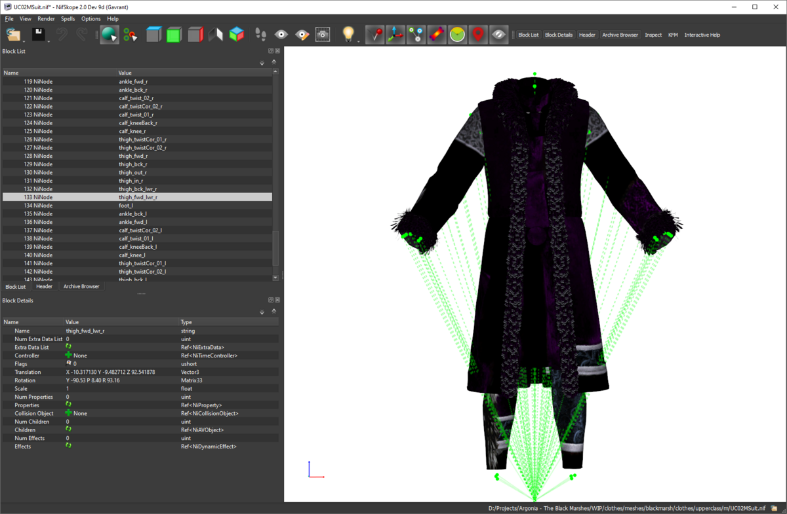Select the green sphere object picker tool
787x514 pixels.
click(x=109, y=35)
